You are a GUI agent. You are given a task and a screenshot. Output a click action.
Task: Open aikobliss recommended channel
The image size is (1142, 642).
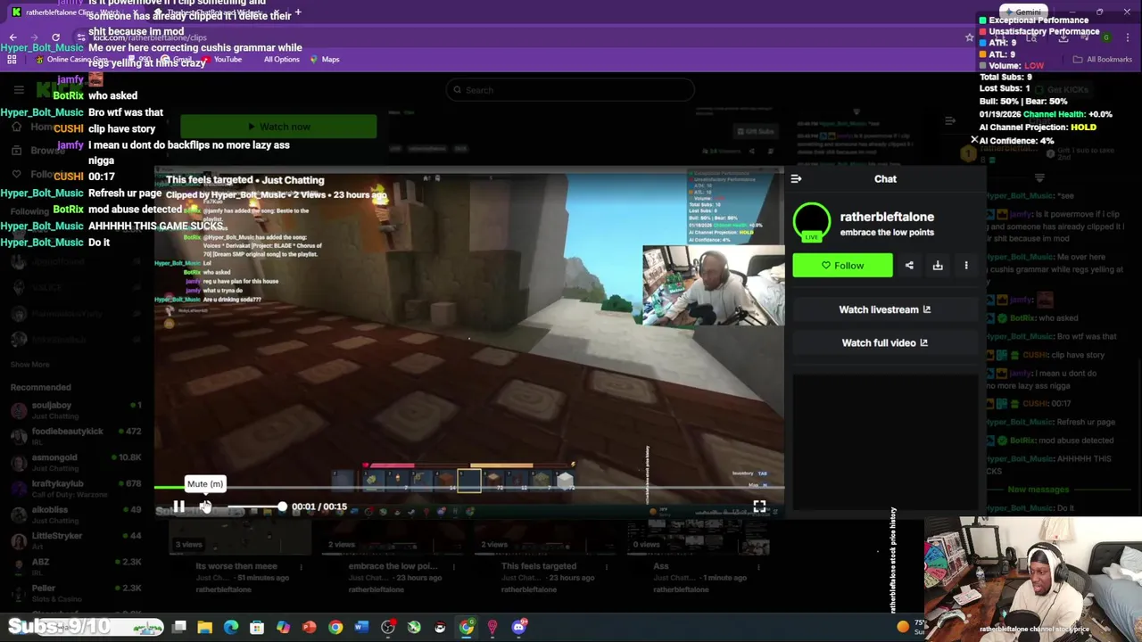coord(76,514)
